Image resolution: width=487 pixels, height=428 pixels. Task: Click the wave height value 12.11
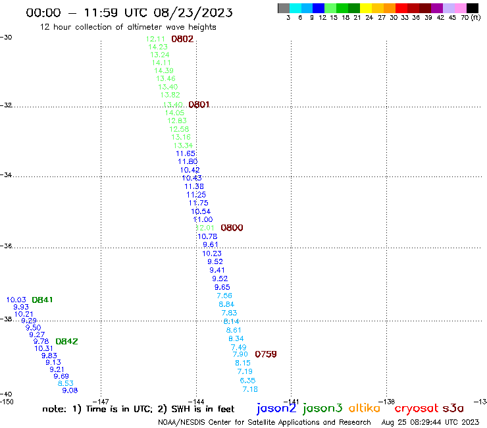click(x=155, y=39)
